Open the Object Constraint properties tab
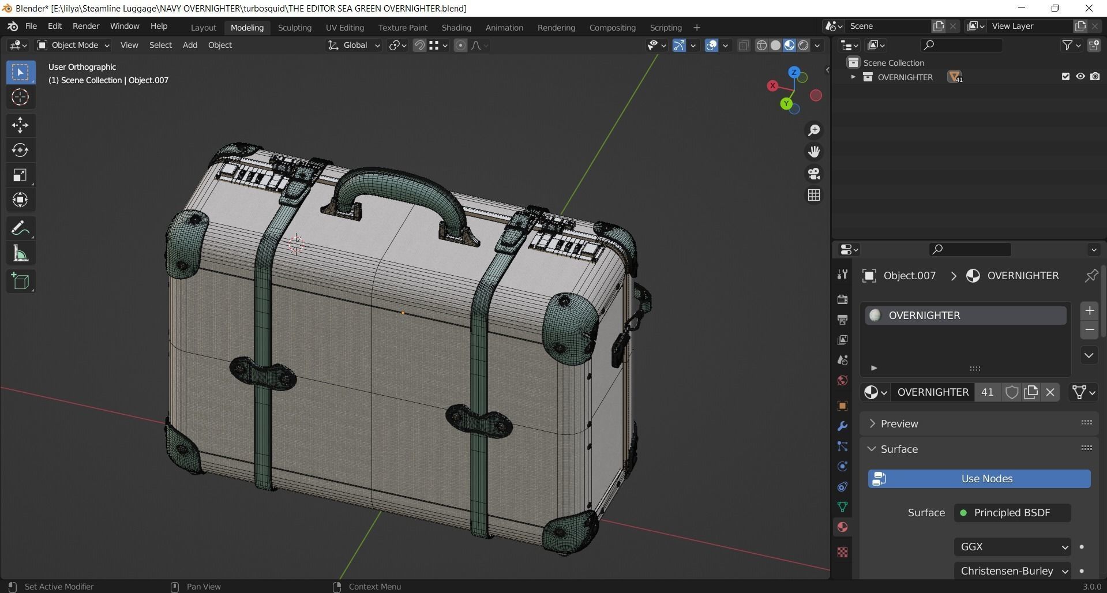The height and width of the screenshot is (593, 1107). [x=842, y=487]
